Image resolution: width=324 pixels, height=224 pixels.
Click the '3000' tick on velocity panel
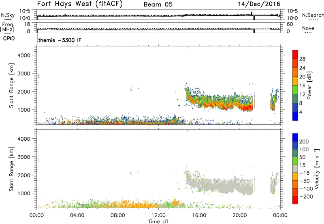(24, 157)
